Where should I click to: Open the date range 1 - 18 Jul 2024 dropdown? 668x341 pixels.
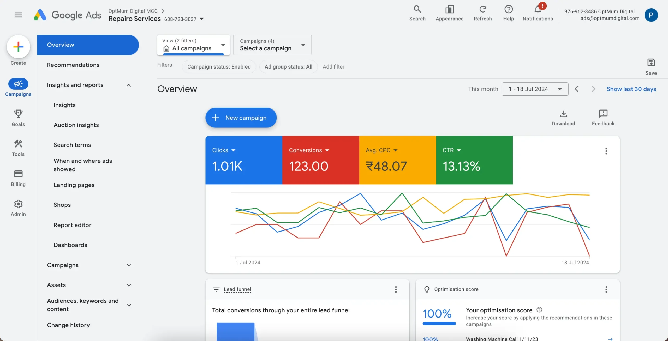(535, 89)
